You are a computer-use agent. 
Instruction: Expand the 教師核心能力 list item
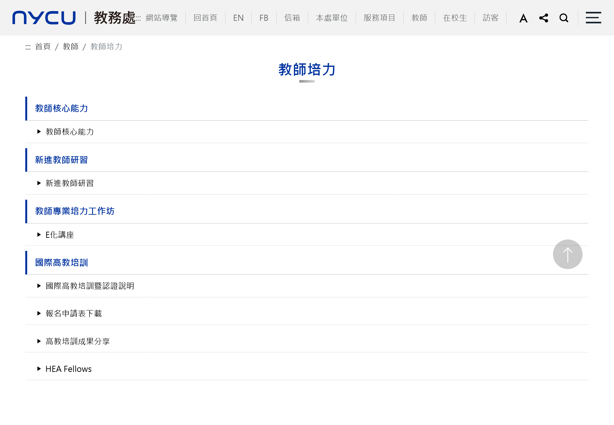click(x=69, y=132)
